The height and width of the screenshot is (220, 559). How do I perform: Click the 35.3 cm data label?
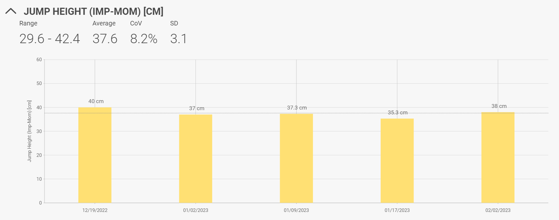click(397, 112)
